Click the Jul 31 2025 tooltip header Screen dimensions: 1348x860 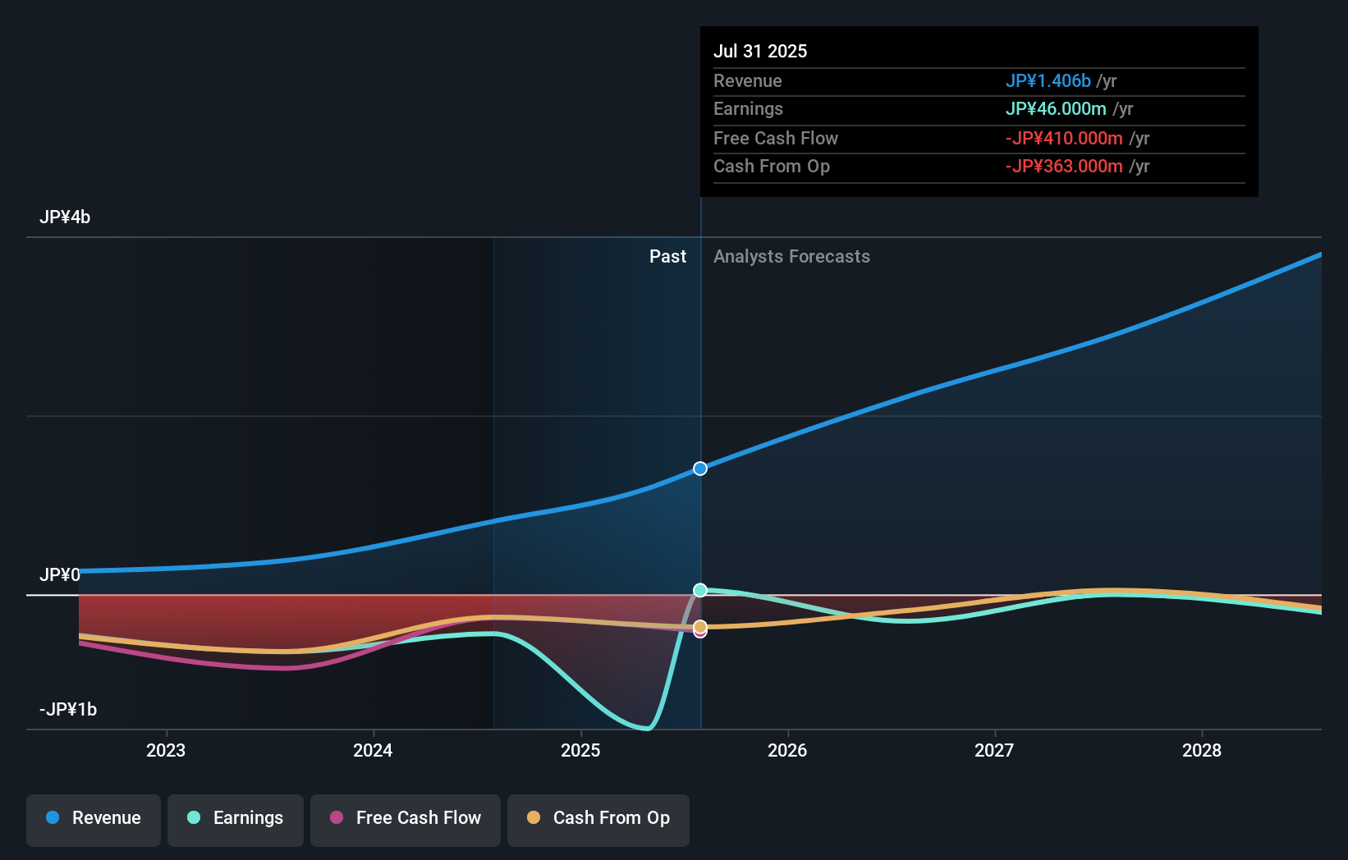click(761, 51)
